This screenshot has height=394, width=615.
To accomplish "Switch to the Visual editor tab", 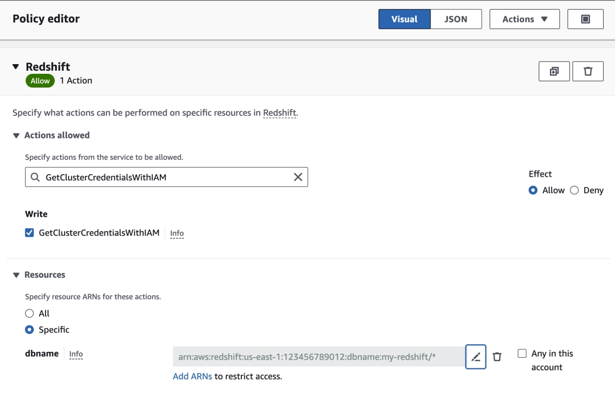I will pos(404,19).
